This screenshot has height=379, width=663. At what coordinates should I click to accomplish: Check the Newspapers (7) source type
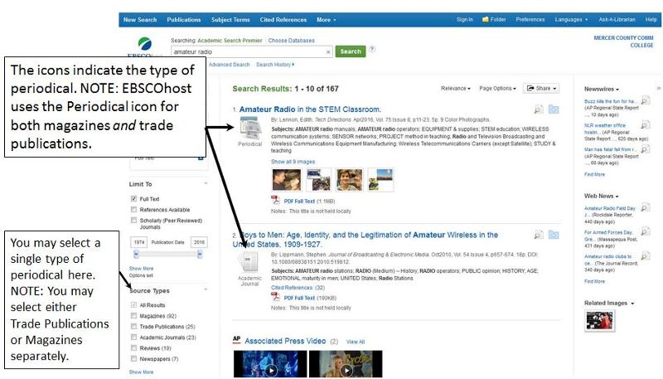(x=133, y=359)
